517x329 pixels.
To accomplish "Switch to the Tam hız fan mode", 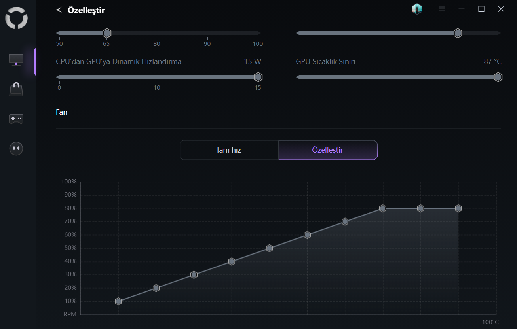I will point(229,150).
